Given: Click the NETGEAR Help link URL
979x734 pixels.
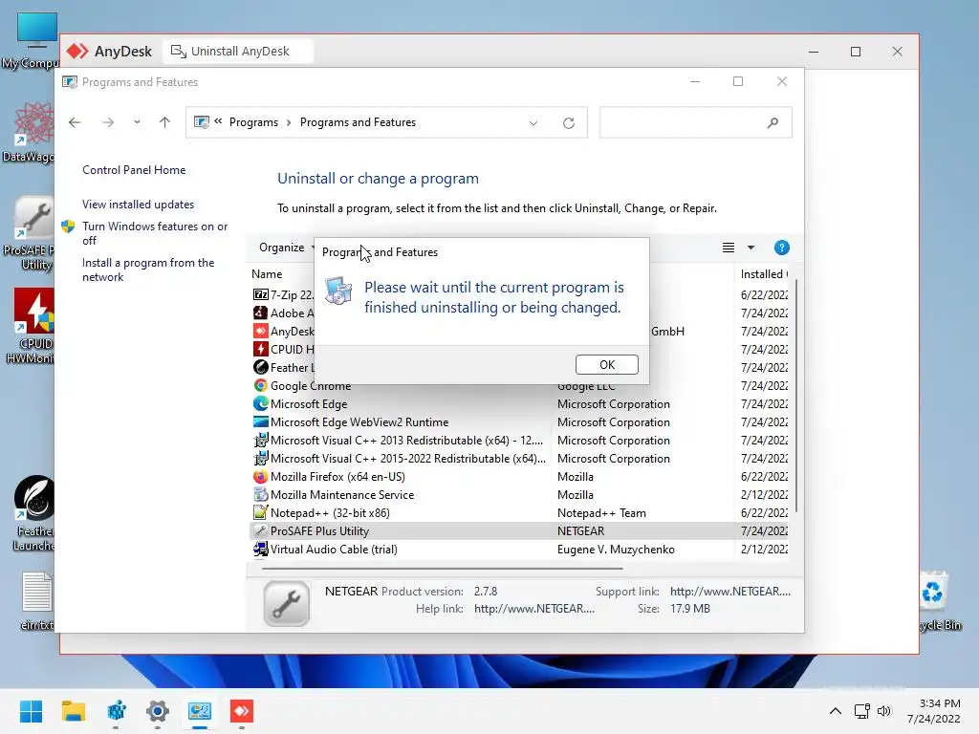Looking at the screenshot, I should point(533,609).
